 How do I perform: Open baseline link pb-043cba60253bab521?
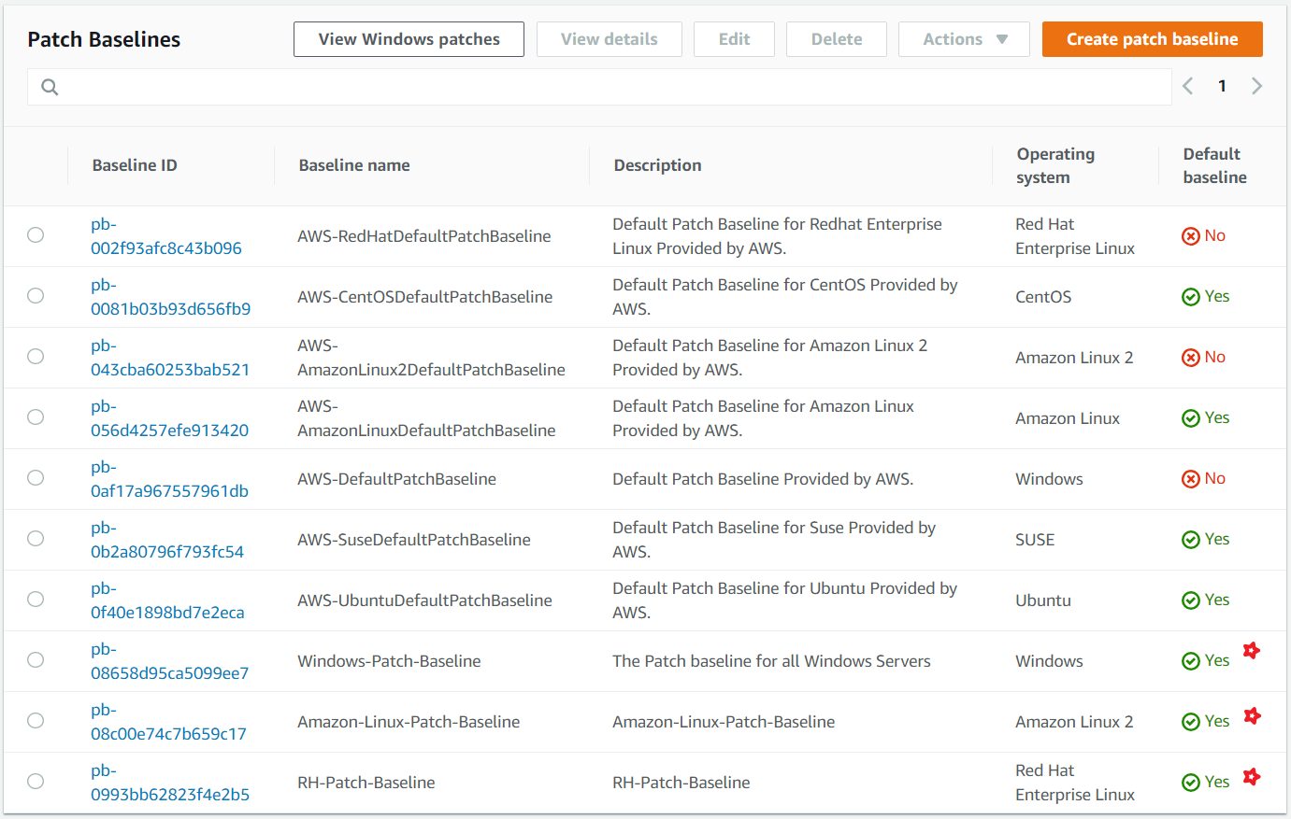(x=170, y=358)
